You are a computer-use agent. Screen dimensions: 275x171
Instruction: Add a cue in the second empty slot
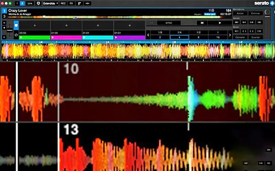(x=66, y=25)
